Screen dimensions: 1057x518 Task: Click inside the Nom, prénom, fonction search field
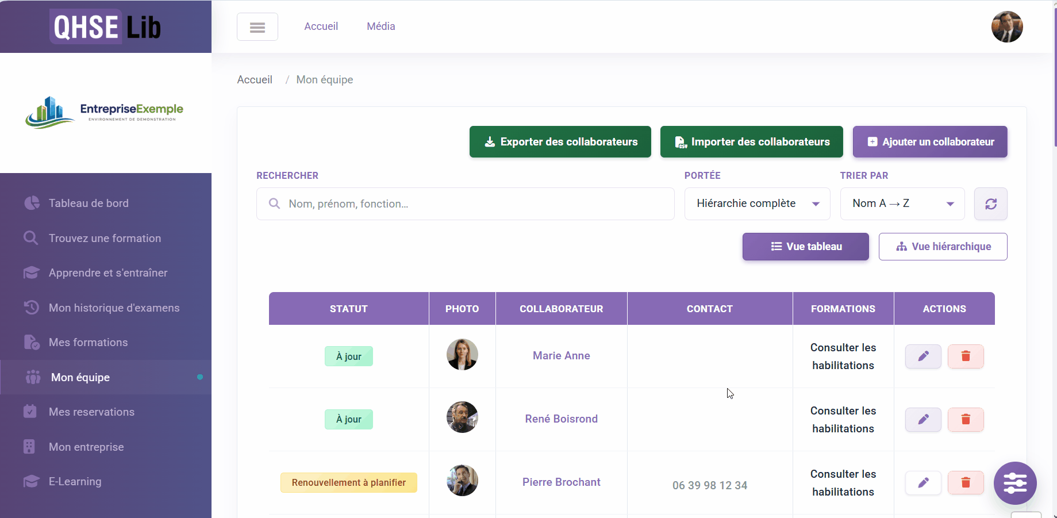(464, 204)
